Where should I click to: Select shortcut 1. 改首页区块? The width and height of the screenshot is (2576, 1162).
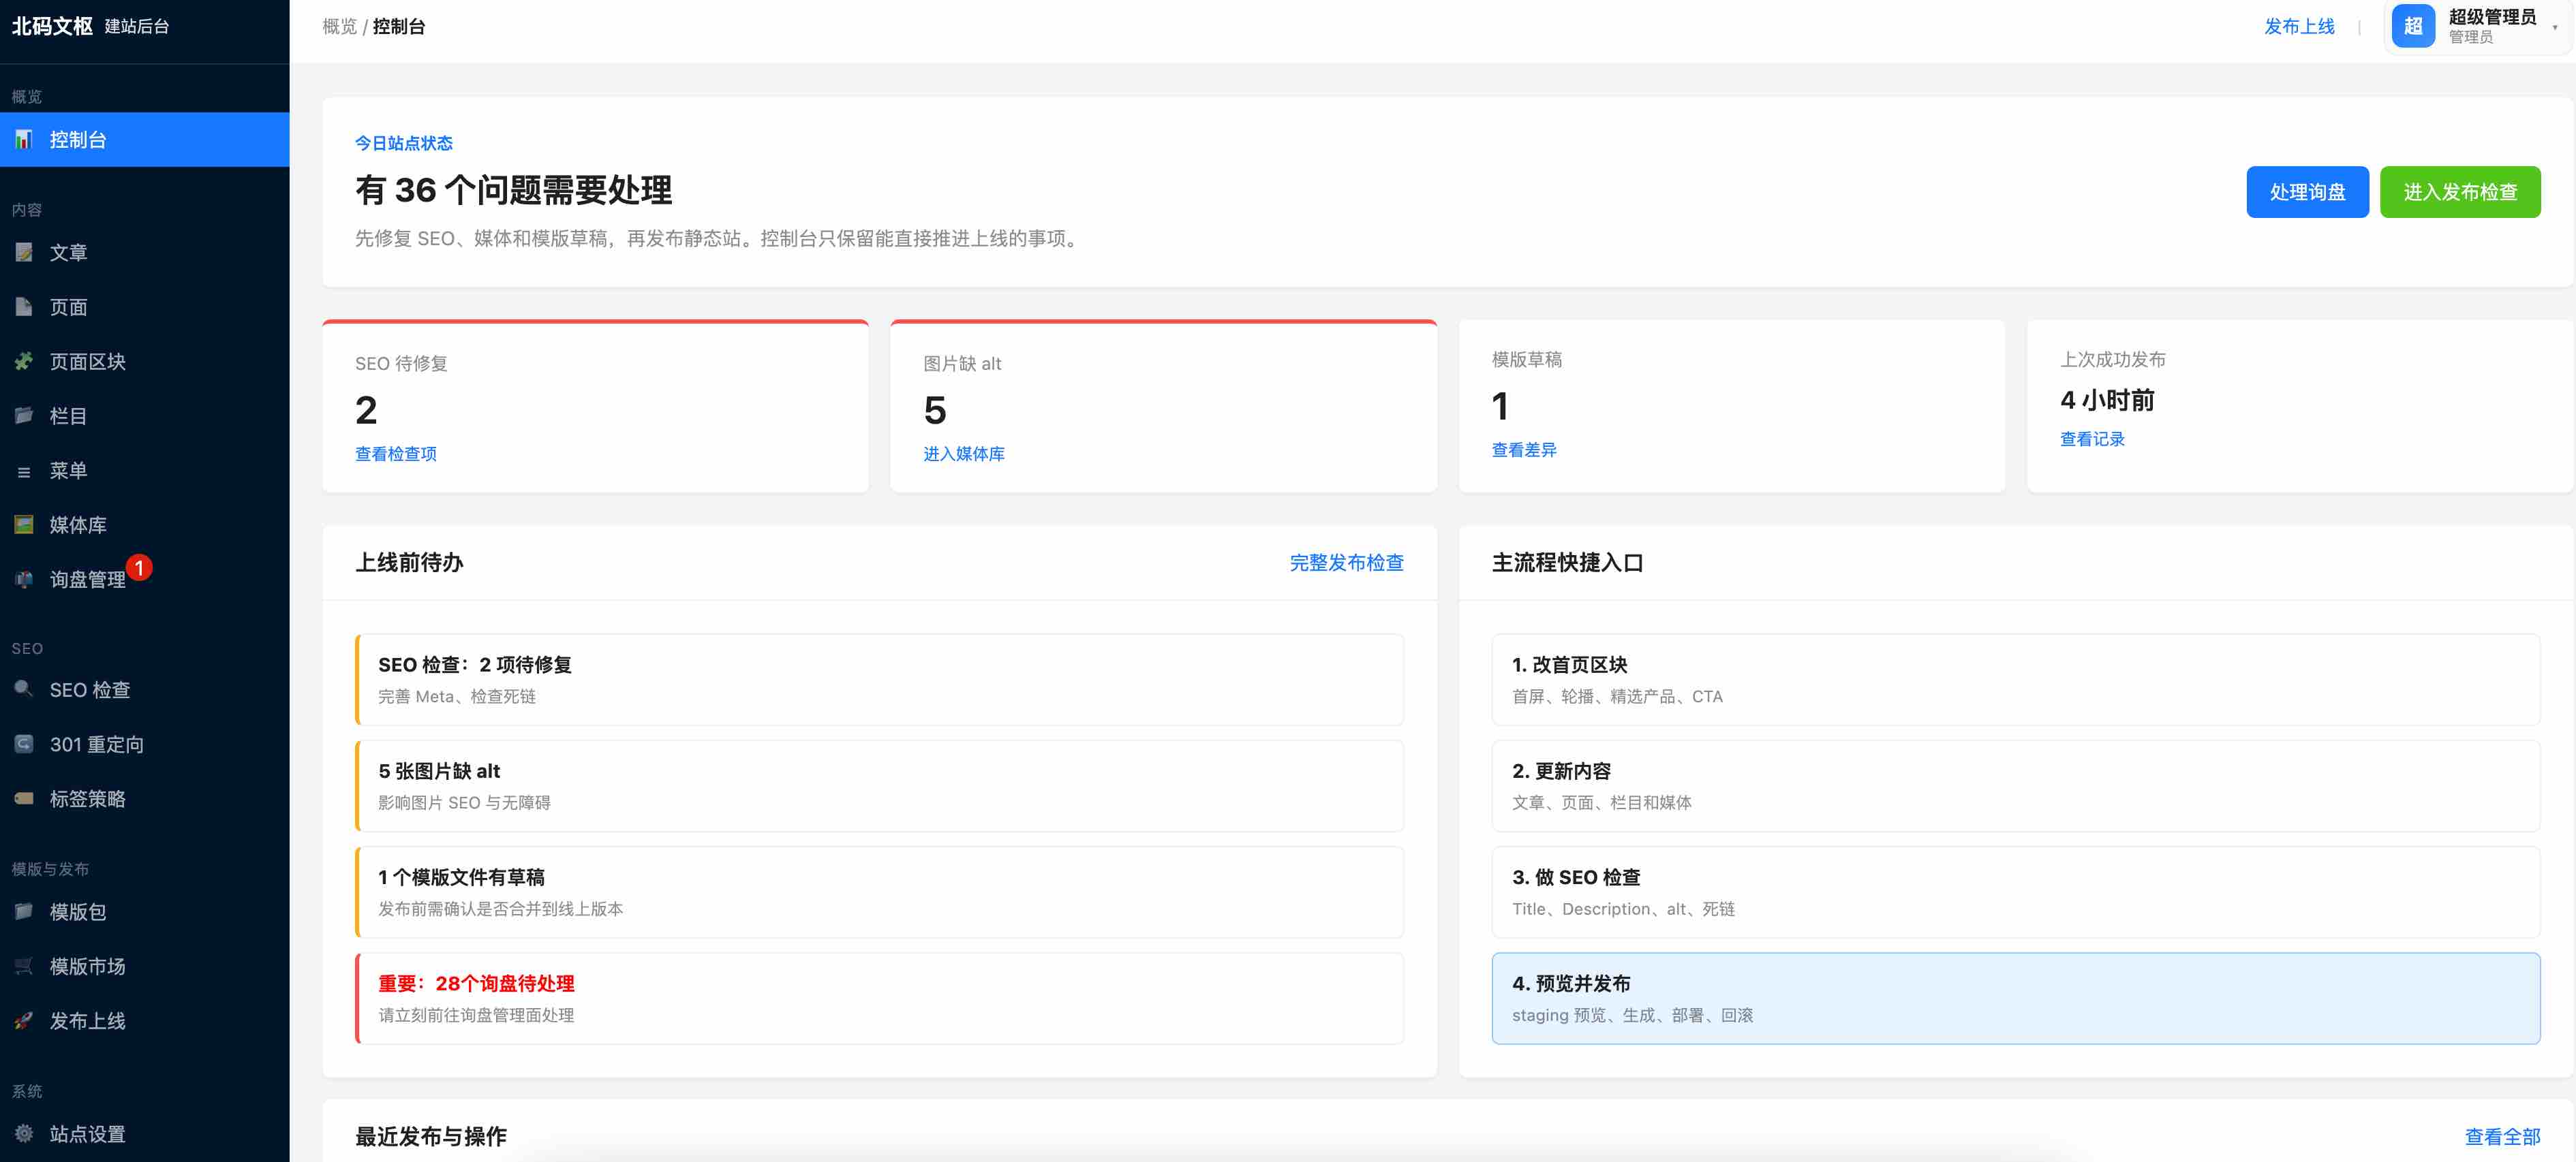[2016, 679]
